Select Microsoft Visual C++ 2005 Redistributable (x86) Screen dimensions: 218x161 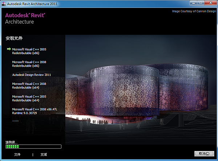coord(29,51)
